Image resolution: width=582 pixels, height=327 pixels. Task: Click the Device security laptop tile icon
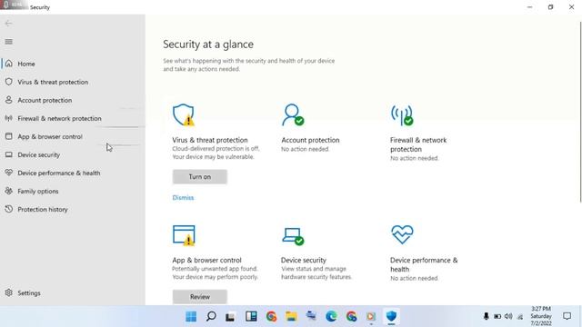(293, 236)
